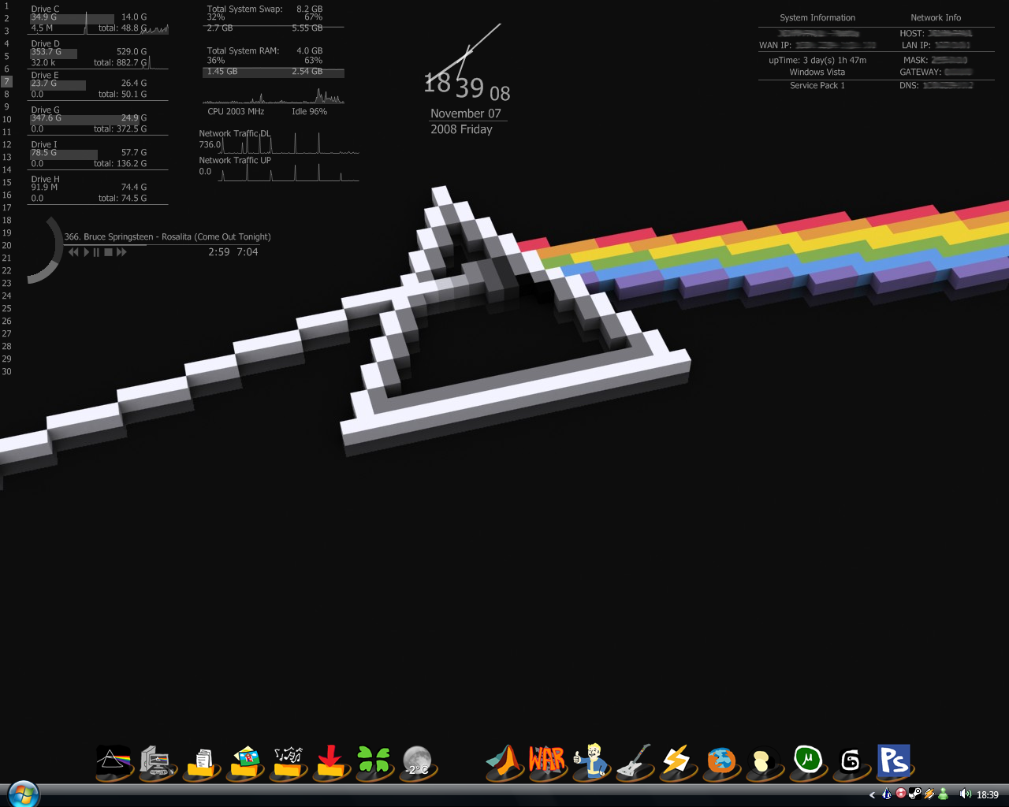Skip to the previous track
Viewport: 1009px width, 807px height.
pyautogui.click(x=73, y=252)
